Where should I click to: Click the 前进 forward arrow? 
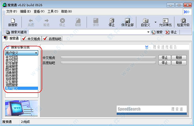(46, 22)
